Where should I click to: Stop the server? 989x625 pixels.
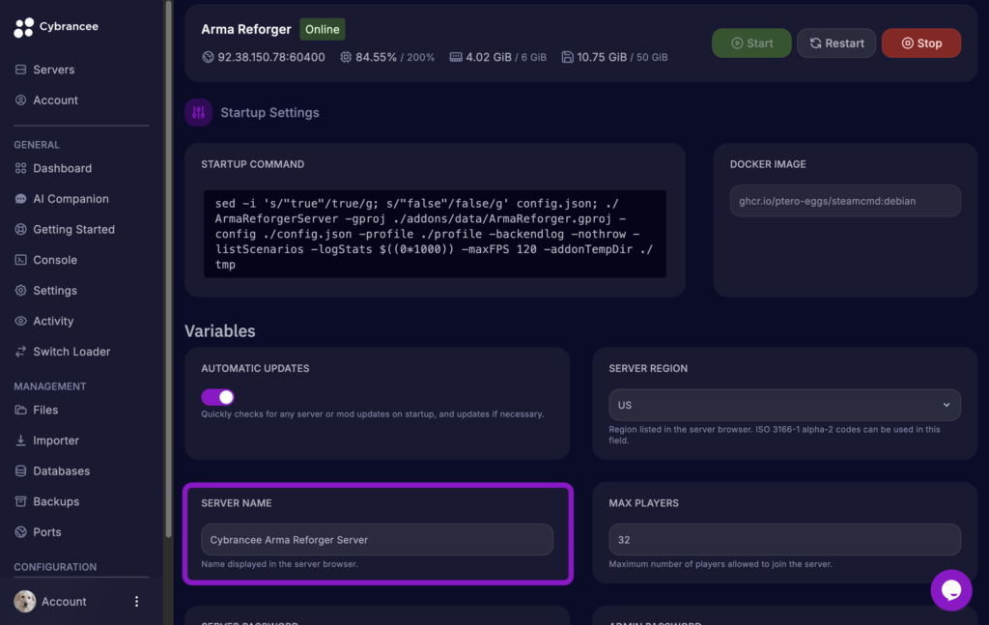tap(920, 43)
